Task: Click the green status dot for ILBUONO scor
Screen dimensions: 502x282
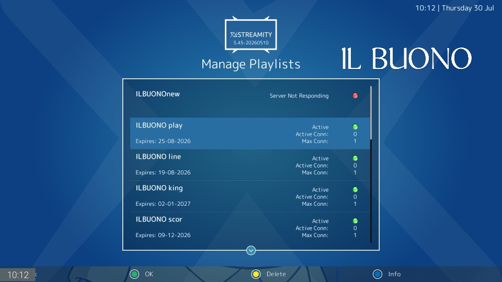Action: pyautogui.click(x=355, y=221)
